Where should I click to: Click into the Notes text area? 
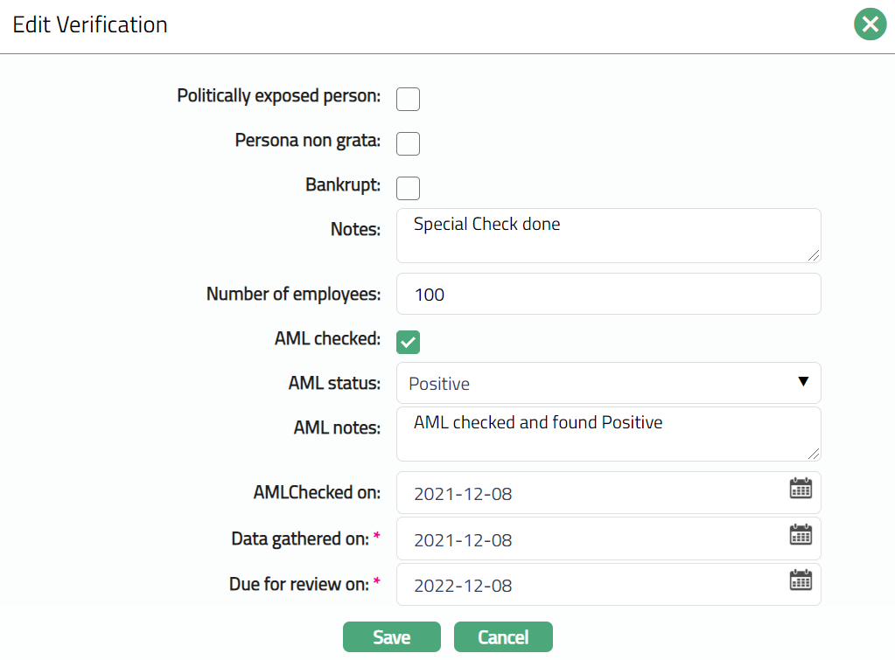pyautogui.click(x=608, y=235)
